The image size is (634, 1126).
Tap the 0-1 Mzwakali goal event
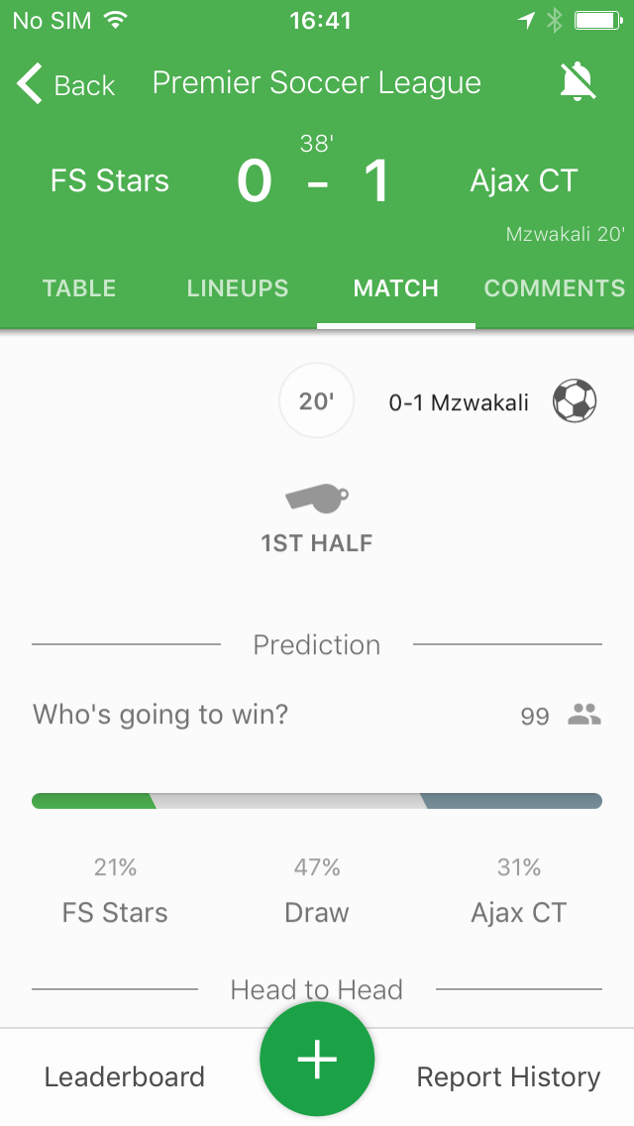click(x=459, y=402)
